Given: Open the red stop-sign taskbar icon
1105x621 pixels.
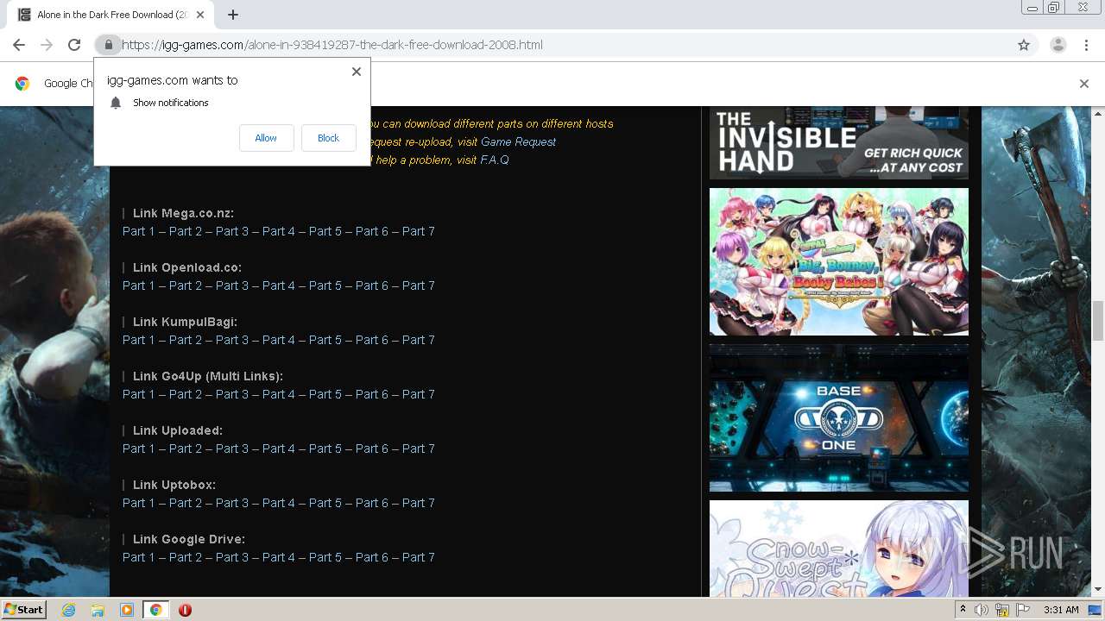Looking at the screenshot, I should point(185,610).
